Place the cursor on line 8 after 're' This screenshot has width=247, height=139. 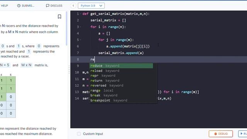click(95, 59)
